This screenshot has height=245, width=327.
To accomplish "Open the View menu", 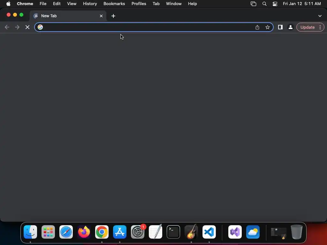I will coord(72,4).
